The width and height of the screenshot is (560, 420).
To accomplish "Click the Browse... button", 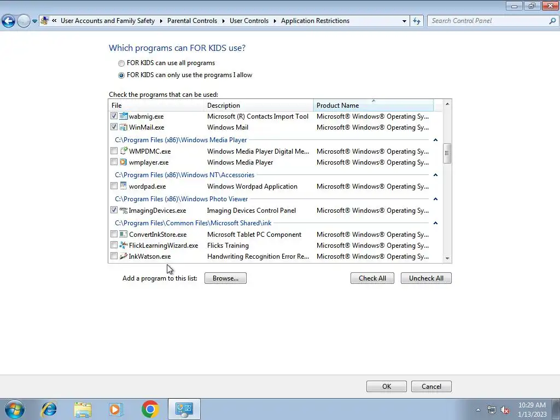I will (x=225, y=278).
